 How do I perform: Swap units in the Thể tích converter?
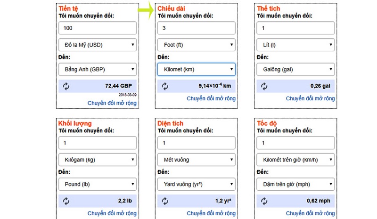point(264,86)
